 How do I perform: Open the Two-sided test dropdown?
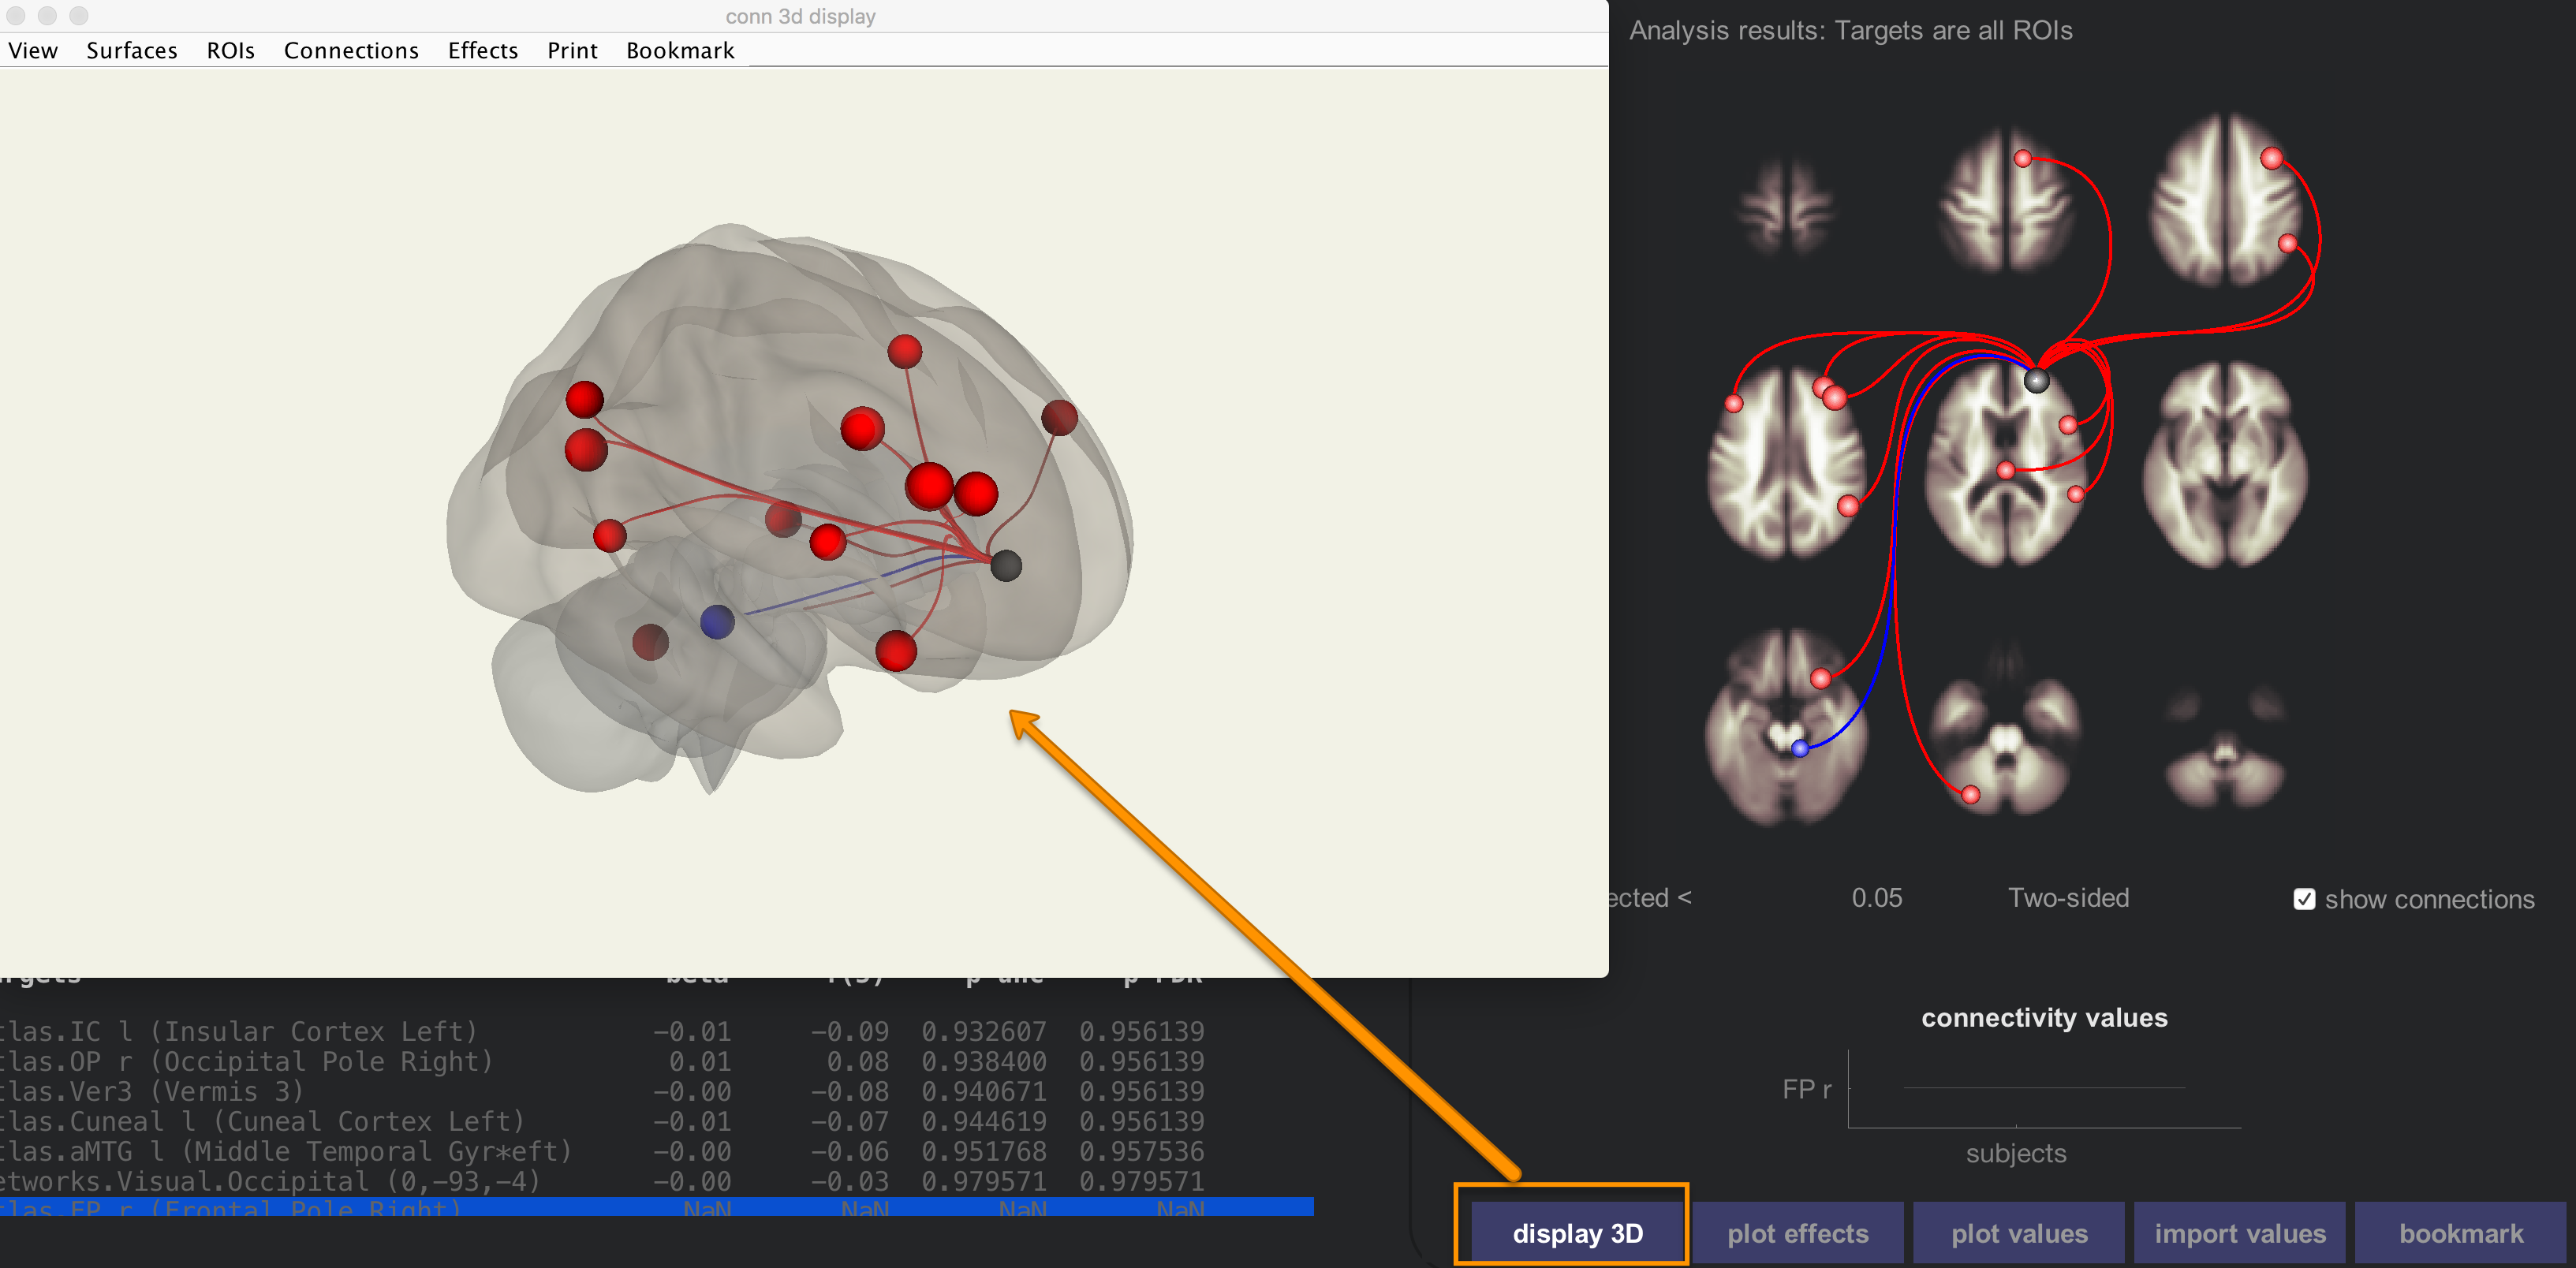pyautogui.click(x=2068, y=898)
